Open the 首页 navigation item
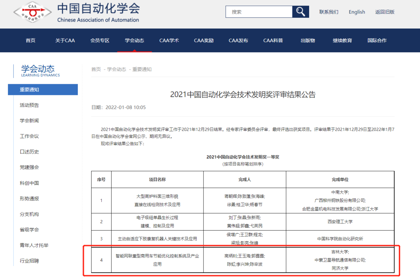The width and height of the screenshot is (420, 279). click(x=31, y=41)
